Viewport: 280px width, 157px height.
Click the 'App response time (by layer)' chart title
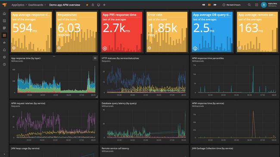[x=26, y=58]
